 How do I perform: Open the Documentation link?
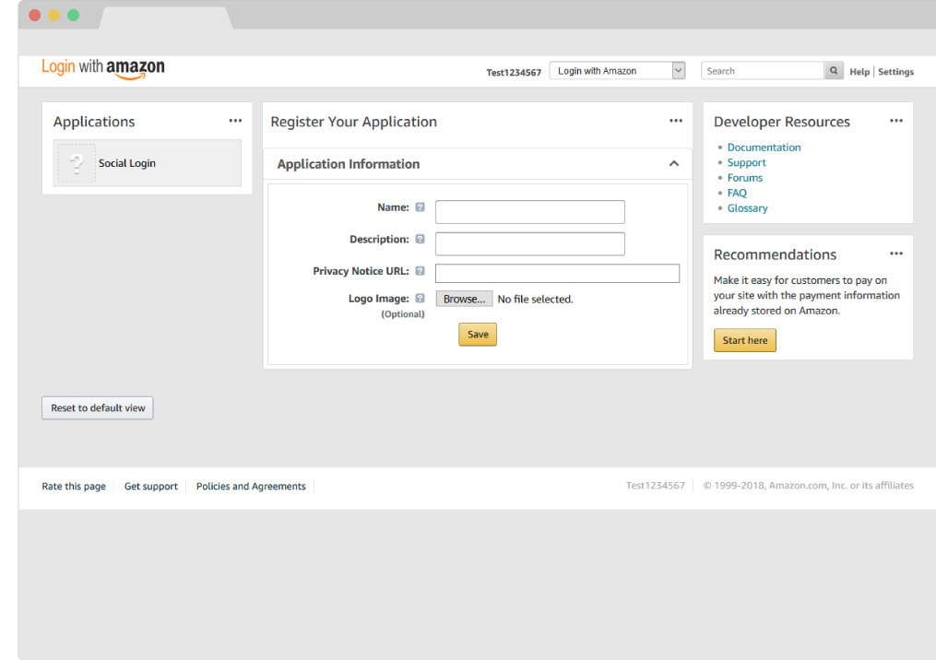[764, 147]
